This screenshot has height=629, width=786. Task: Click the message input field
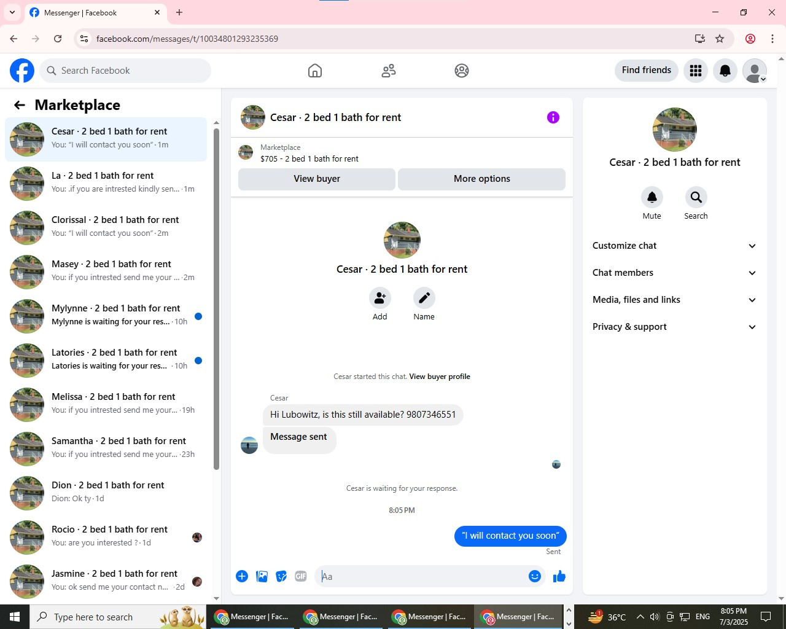[x=422, y=576]
